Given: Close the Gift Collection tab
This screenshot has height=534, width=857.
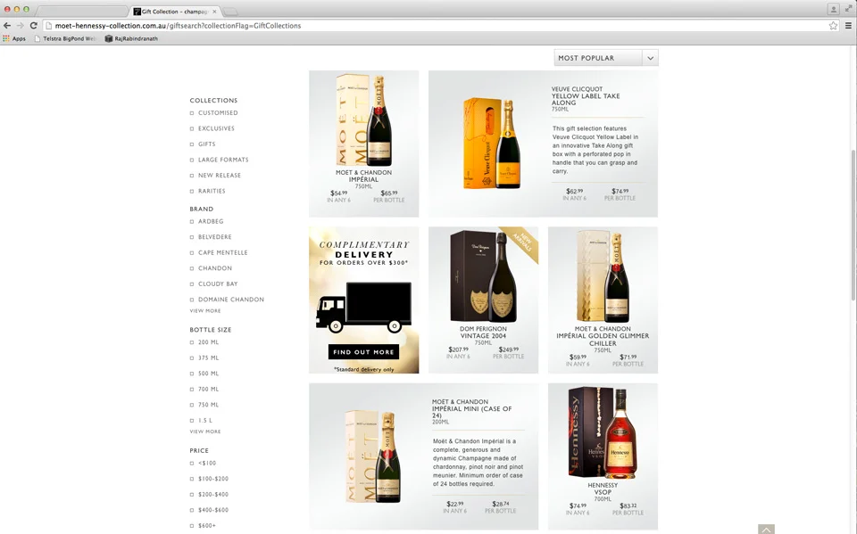Looking at the screenshot, I should 214,12.
